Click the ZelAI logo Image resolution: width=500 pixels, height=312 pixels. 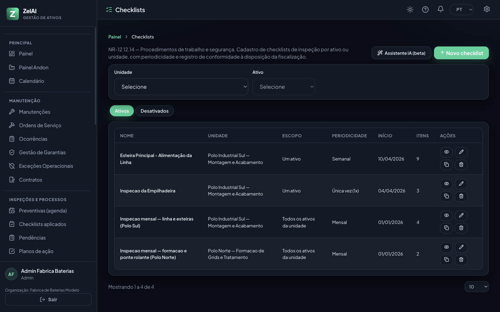[13, 14]
